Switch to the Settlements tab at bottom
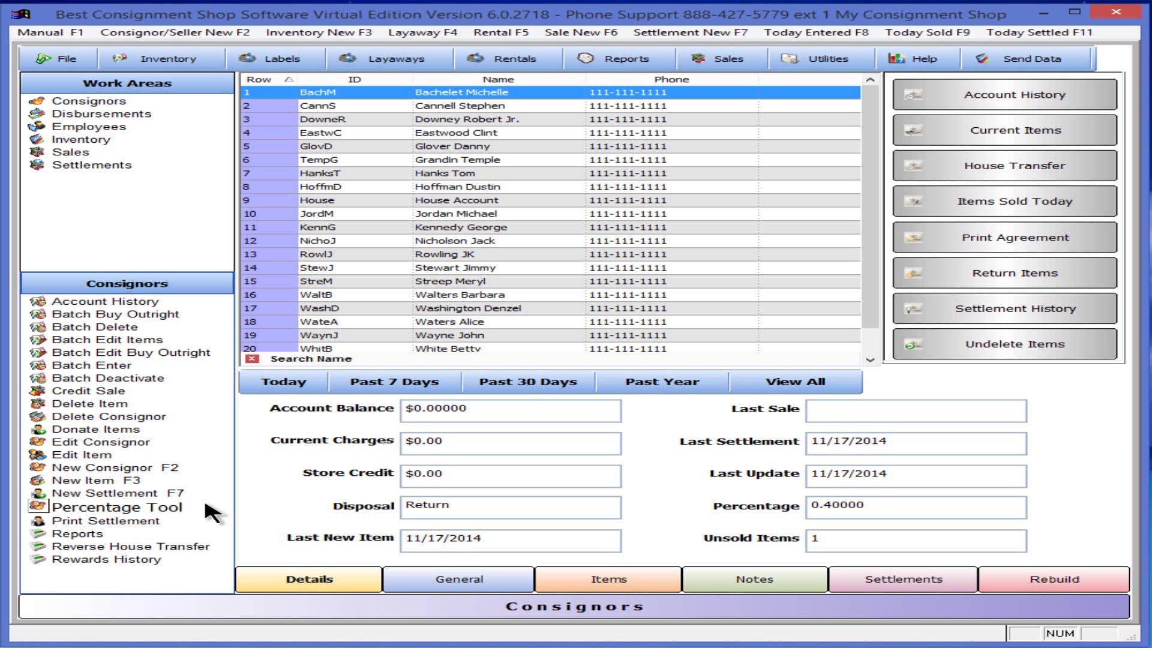 tap(904, 579)
